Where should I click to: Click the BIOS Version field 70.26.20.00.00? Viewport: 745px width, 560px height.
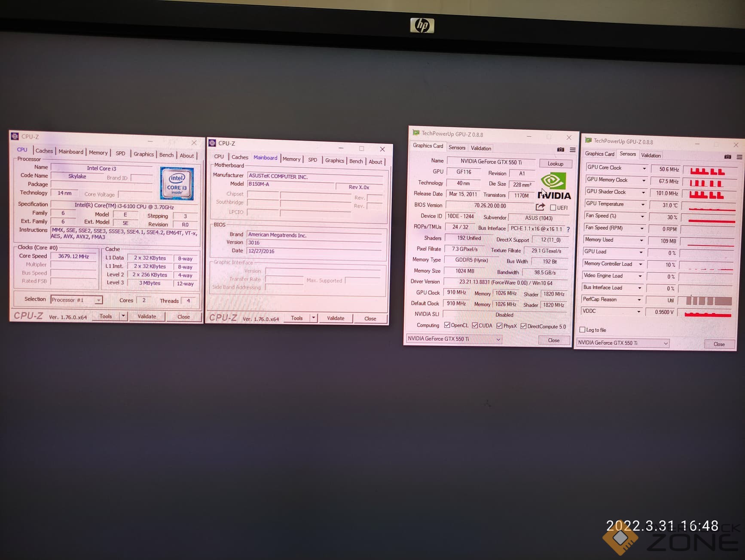pos(489,206)
